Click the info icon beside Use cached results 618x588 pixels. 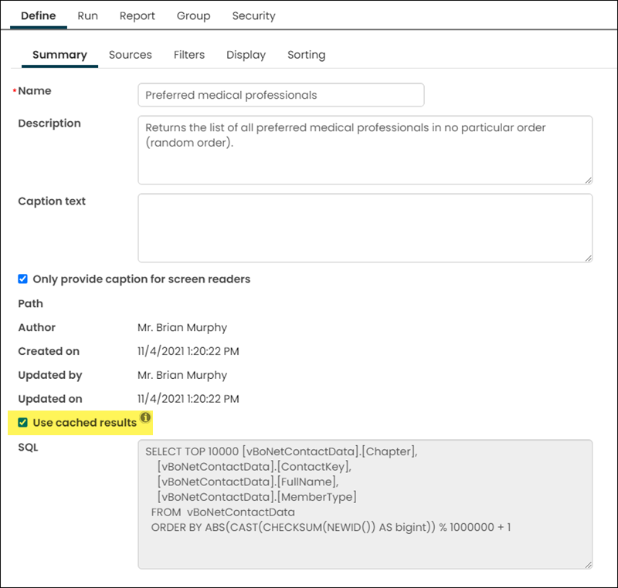tap(145, 417)
